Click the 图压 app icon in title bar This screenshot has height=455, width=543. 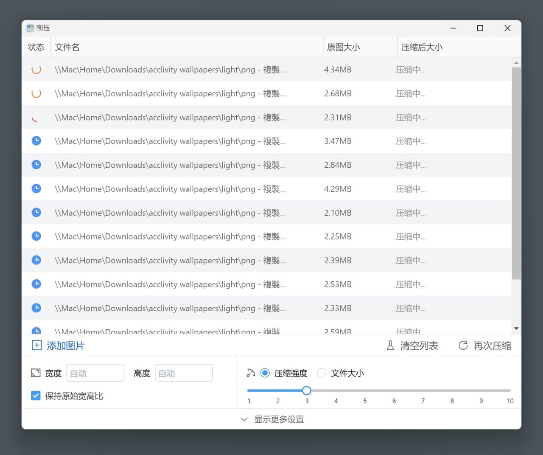click(30, 28)
